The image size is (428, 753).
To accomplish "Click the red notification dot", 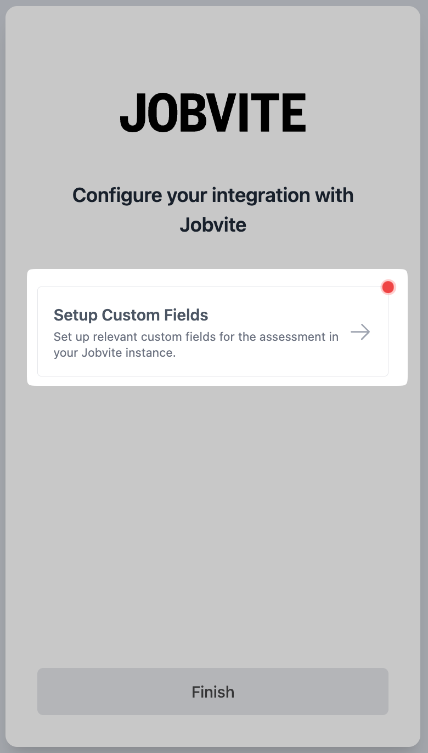I will [388, 287].
